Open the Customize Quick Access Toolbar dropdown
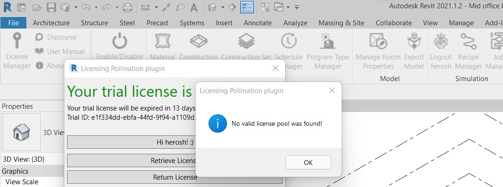This screenshot has height=187, width=503. coord(297,7)
